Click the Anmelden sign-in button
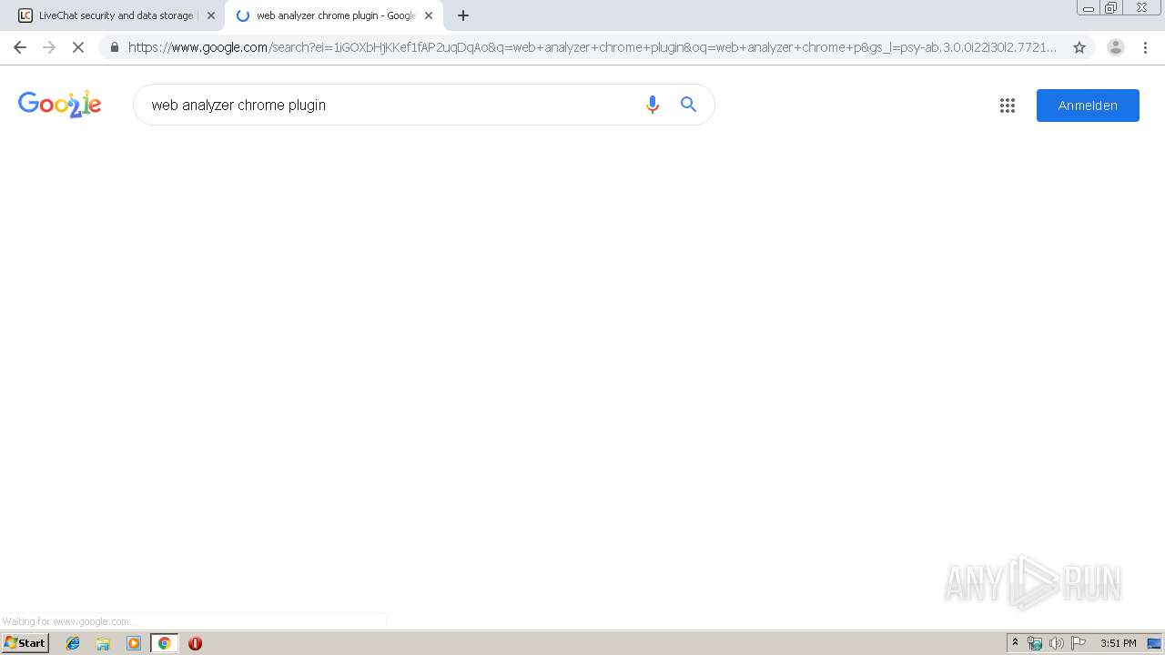Screen dimensions: 1165x655 point(1088,106)
